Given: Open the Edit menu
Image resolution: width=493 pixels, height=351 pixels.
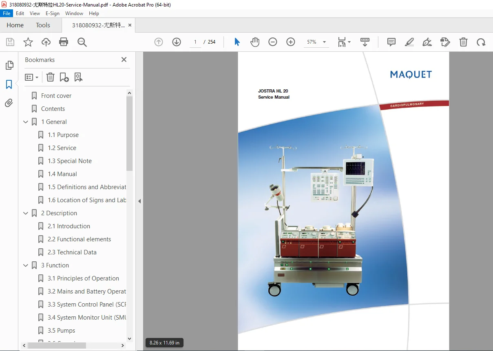Looking at the screenshot, I should click(x=20, y=13).
